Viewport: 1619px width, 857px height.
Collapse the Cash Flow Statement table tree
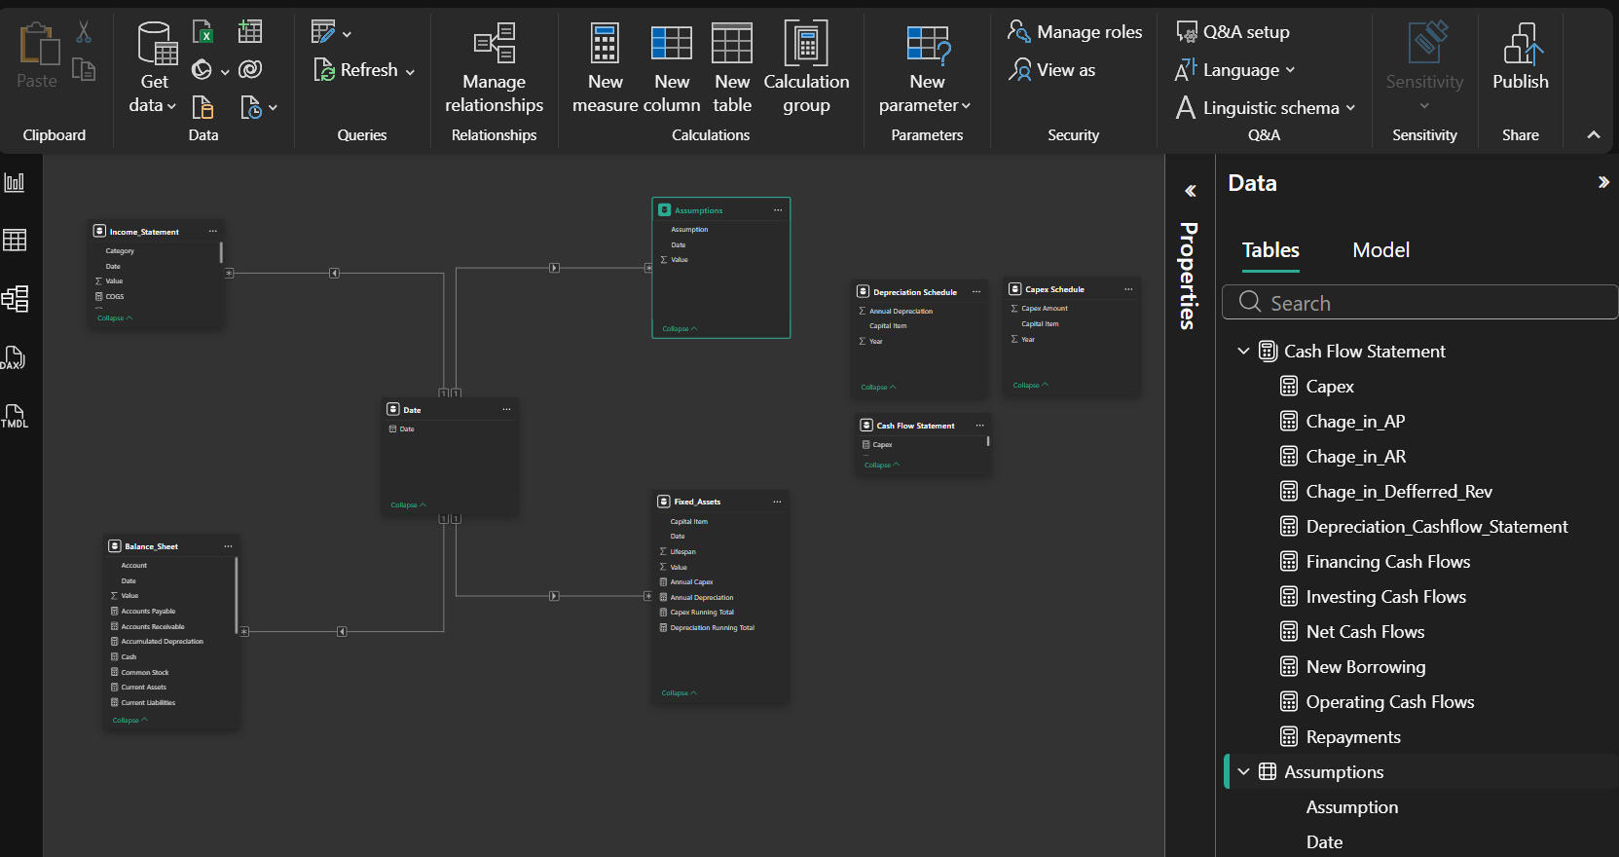click(x=1243, y=352)
